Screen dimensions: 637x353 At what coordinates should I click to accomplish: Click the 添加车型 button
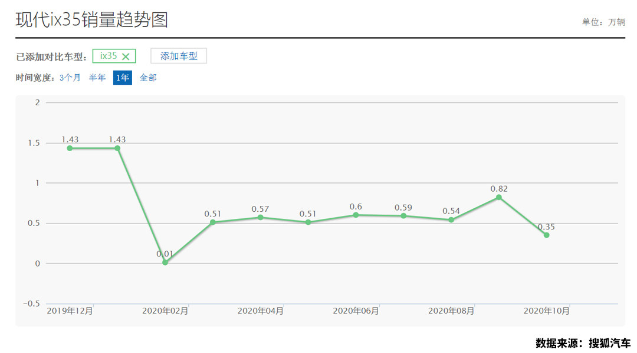pos(179,56)
